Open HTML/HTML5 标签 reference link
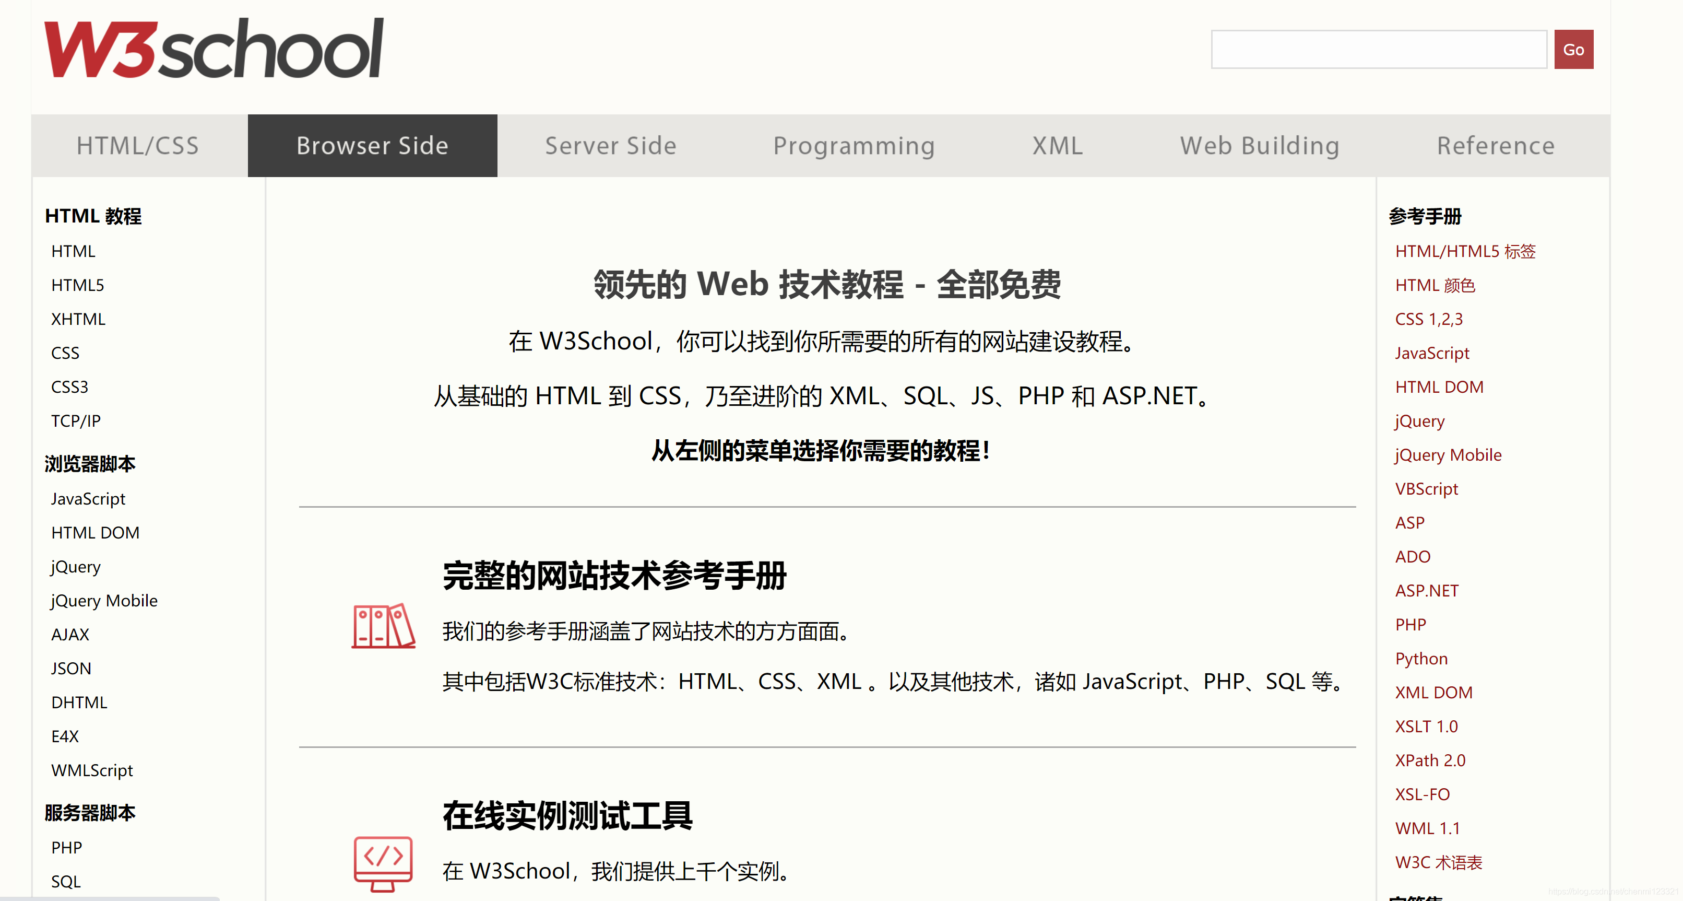The width and height of the screenshot is (1683, 901). tap(1465, 251)
